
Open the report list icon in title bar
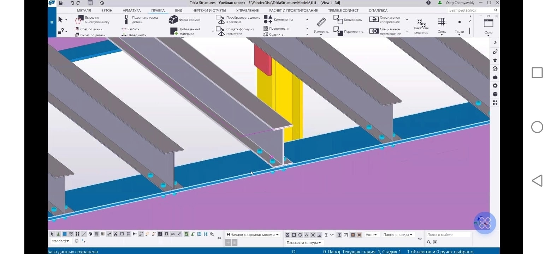click(90, 3)
